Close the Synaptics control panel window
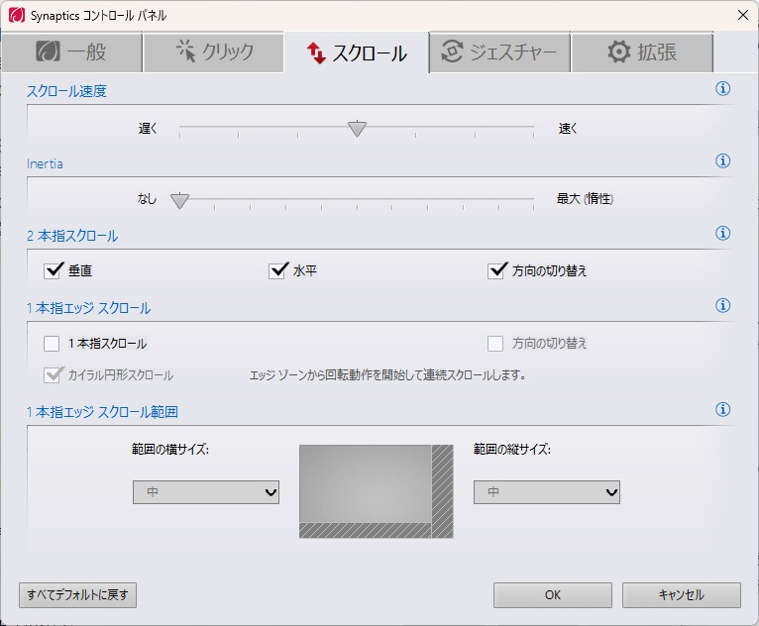759x626 pixels. click(x=743, y=15)
